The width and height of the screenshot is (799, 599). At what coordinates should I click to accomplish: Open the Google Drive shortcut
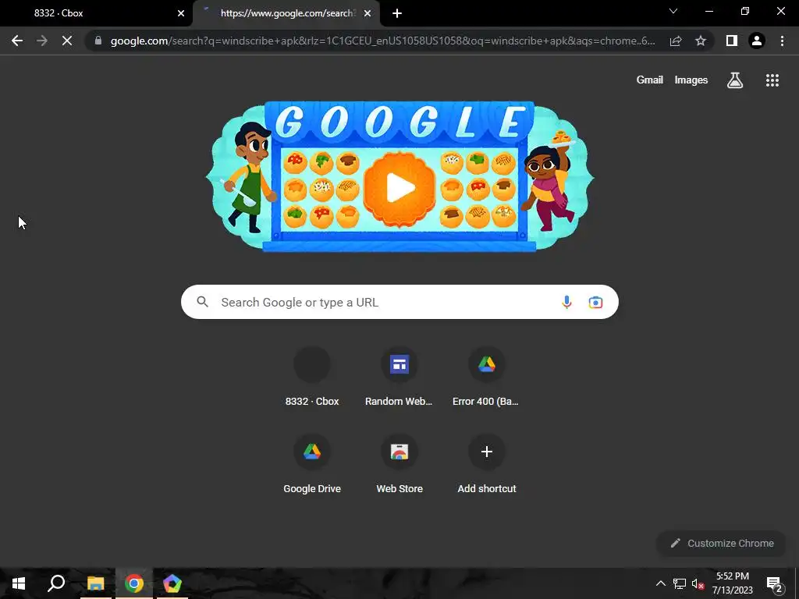(312, 464)
